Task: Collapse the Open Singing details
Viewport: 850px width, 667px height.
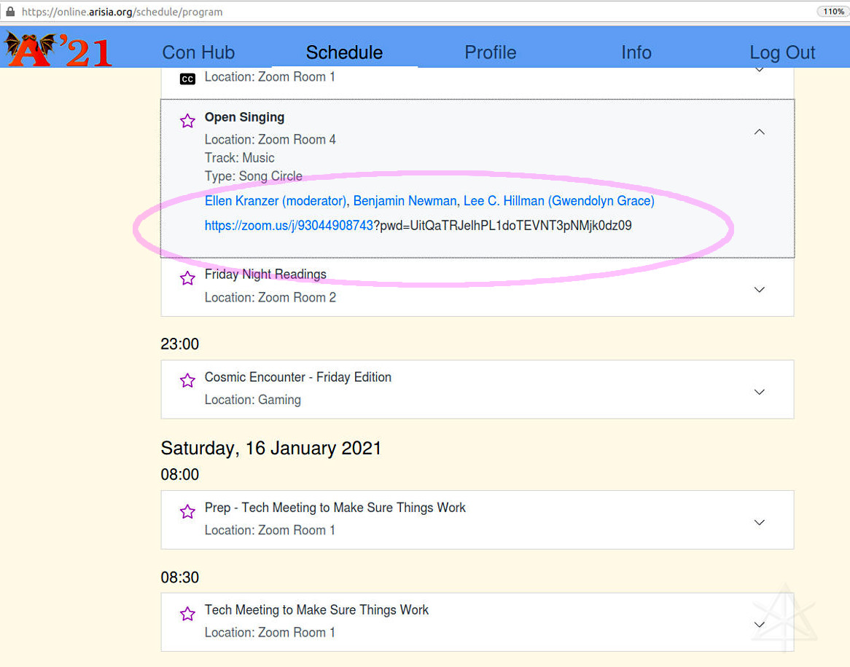Action: pyautogui.click(x=759, y=132)
